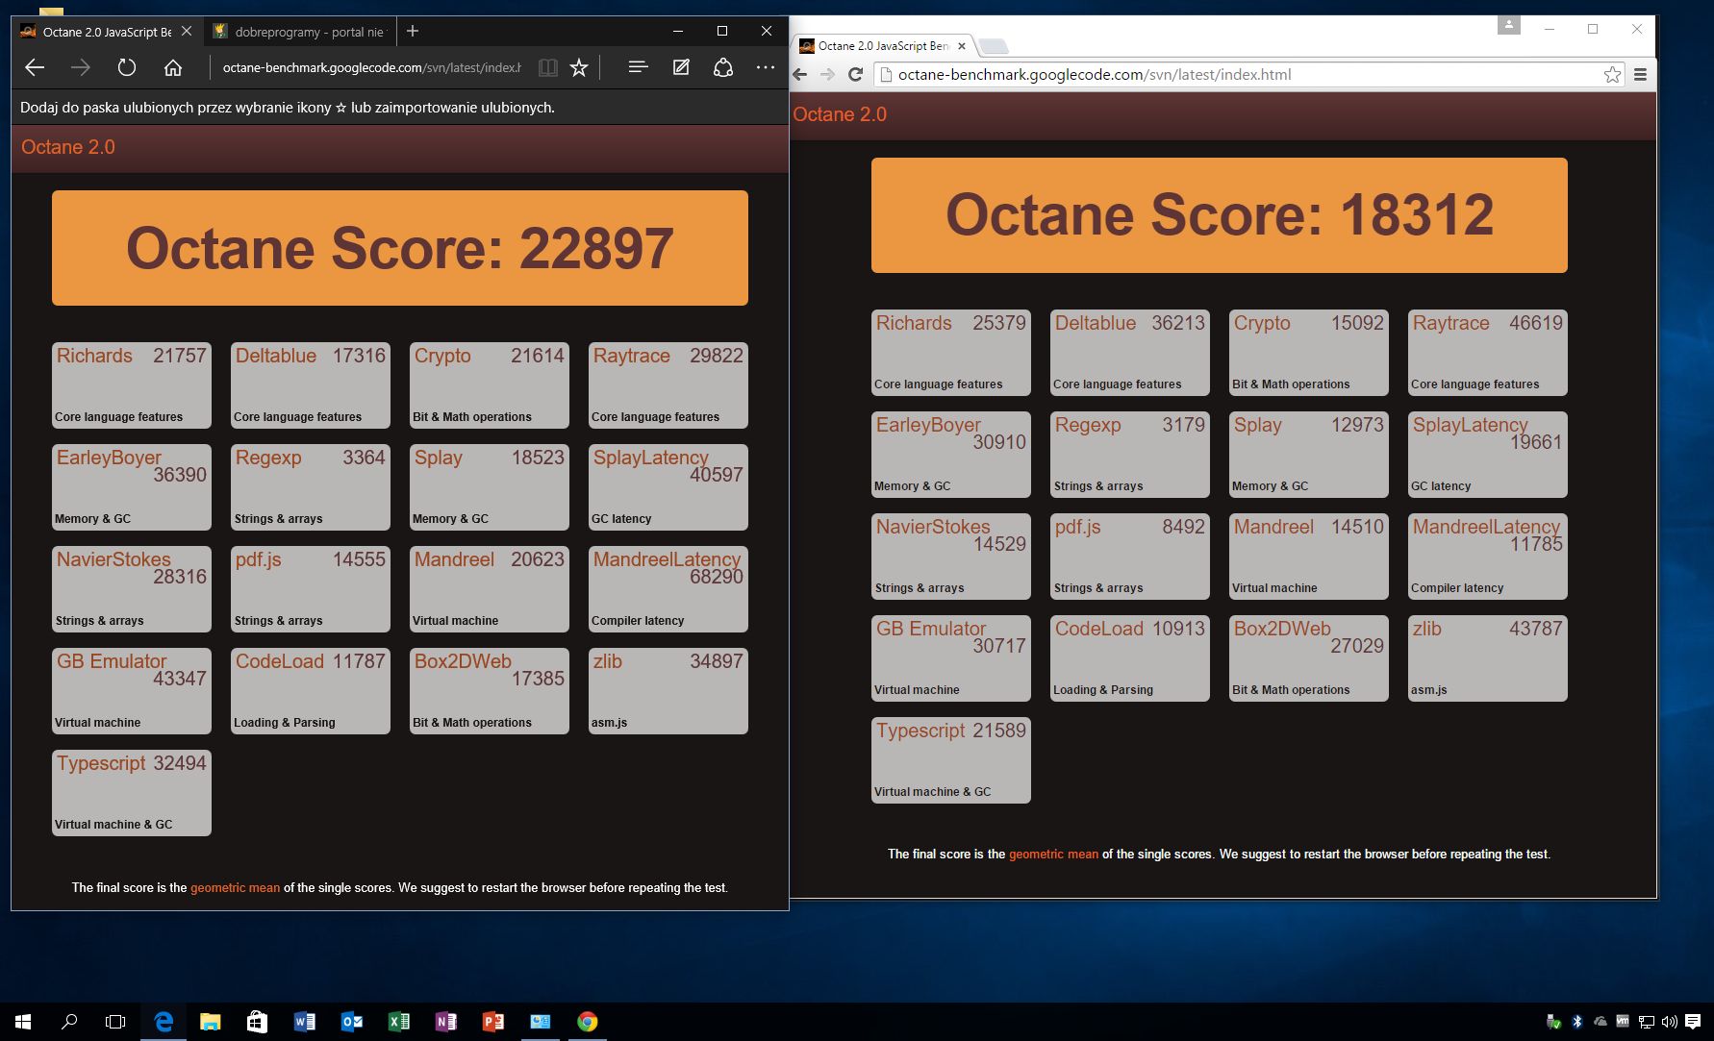
Task: Click the Richards 21757 tile in Edge
Action: (132, 385)
